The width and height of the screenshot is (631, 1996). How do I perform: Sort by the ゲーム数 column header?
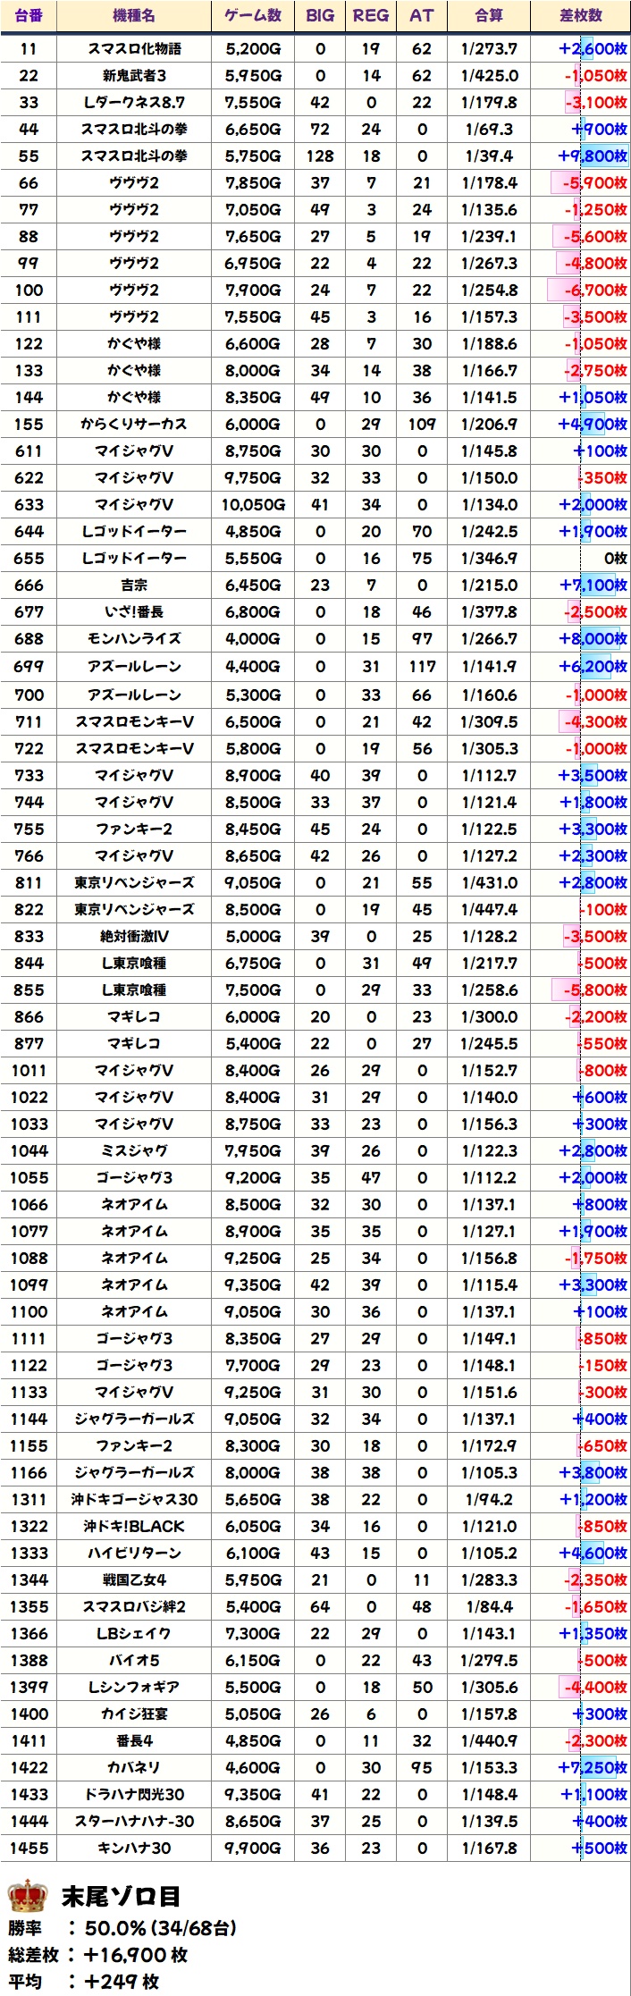(x=253, y=15)
